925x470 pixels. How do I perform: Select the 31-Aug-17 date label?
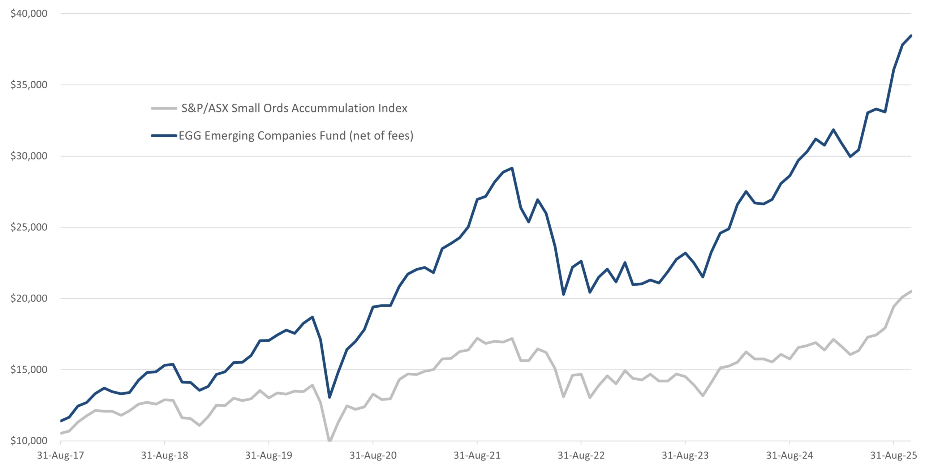[x=60, y=456]
